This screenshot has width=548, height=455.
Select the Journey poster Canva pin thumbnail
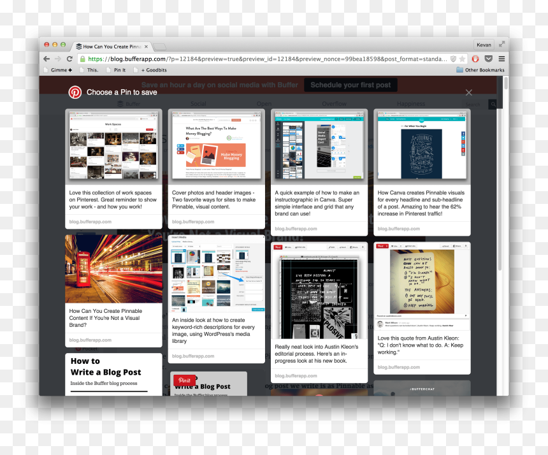coord(422,147)
